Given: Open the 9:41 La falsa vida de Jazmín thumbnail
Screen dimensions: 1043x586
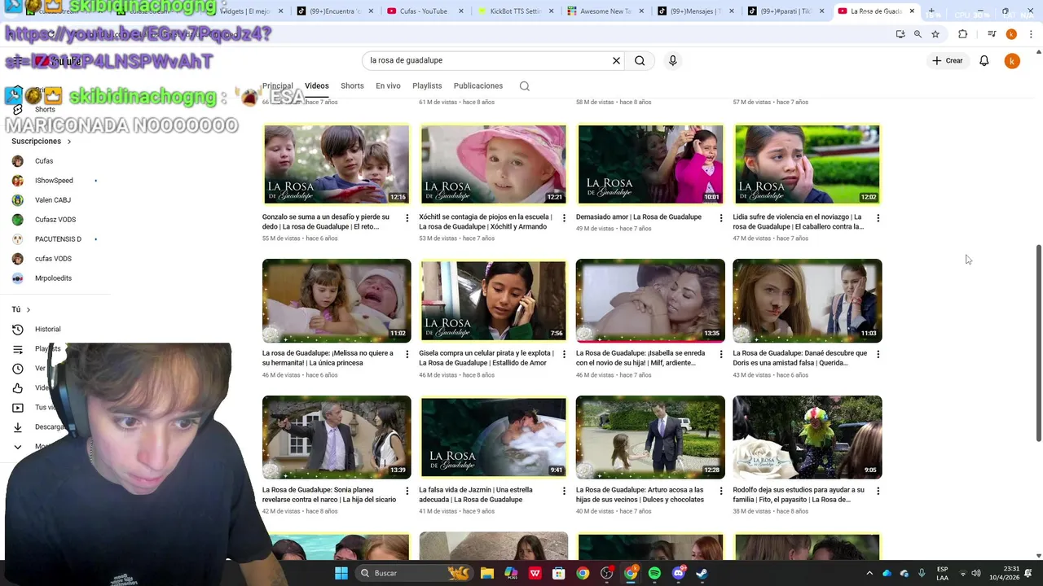Looking at the screenshot, I should pos(493,437).
